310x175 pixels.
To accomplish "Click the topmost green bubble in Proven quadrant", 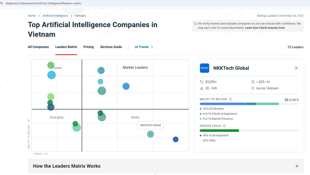I will (51, 65).
